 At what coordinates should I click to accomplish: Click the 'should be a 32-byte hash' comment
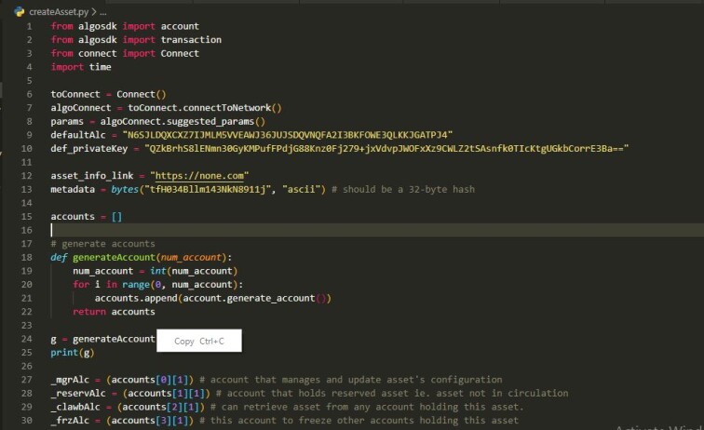click(403, 190)
